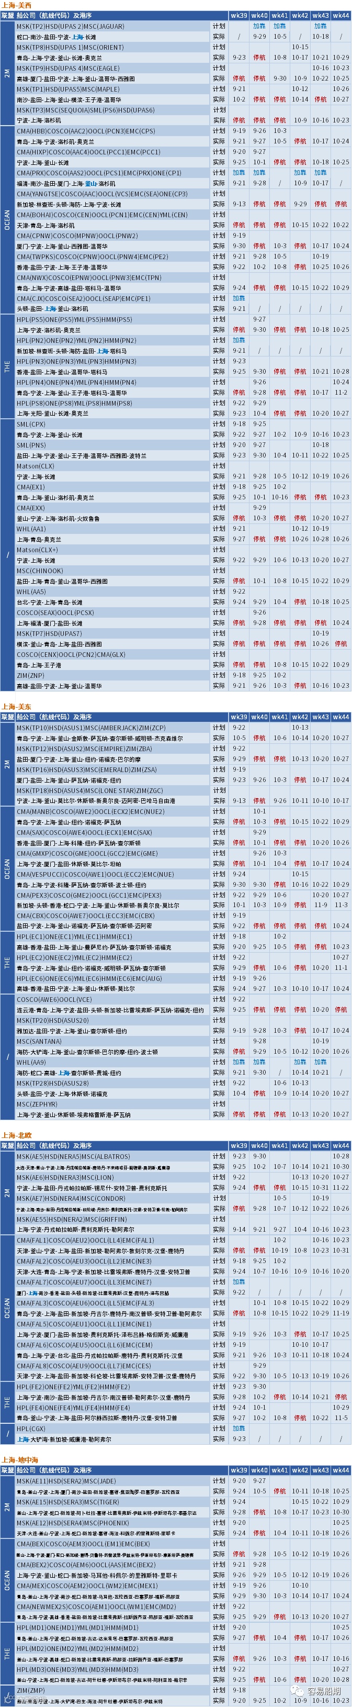Select the ZIM(ZNP) service row

click(112, 676)
